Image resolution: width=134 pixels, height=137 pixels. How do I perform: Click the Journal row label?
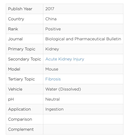15,39
